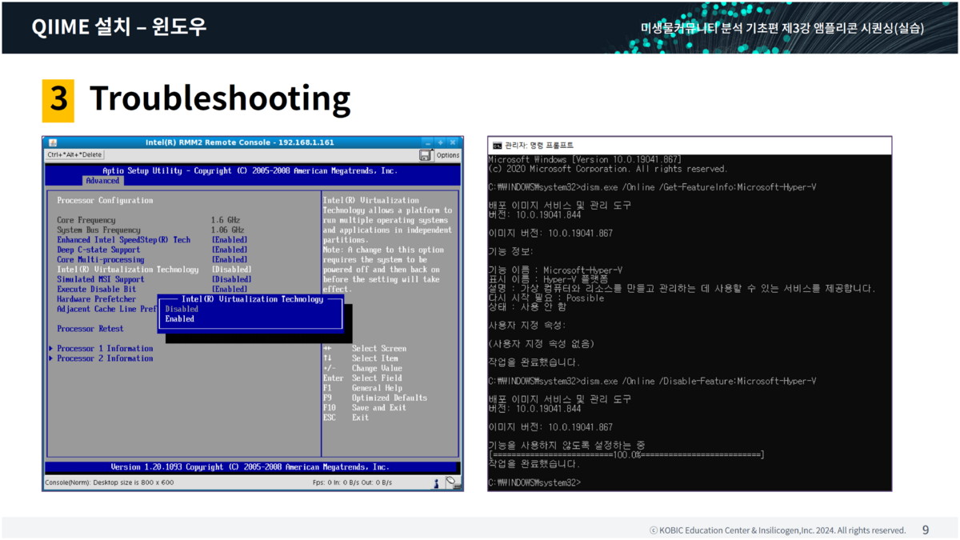Maximize the RMM2 Remote Console window

[440, 142]
